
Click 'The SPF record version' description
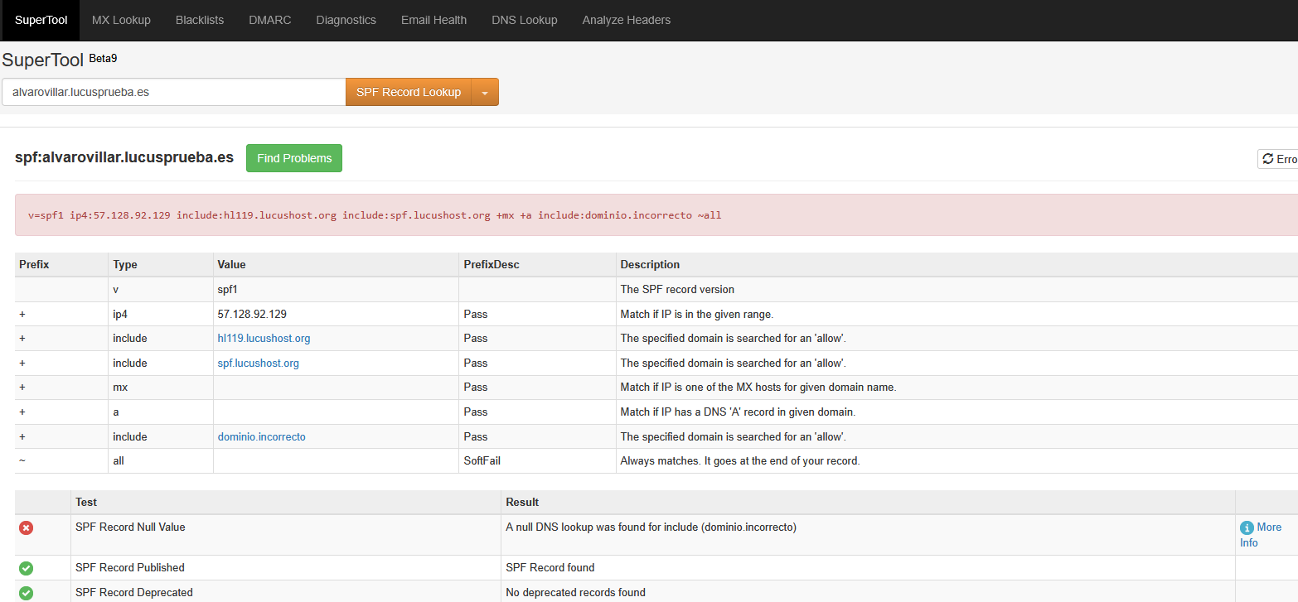coord(677,290)
